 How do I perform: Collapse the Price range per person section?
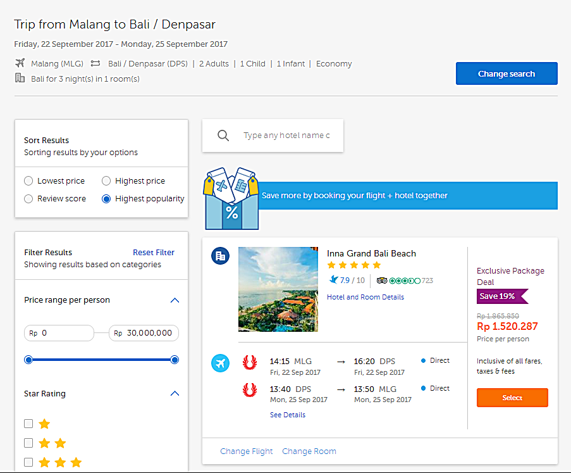tap(175, 300)
